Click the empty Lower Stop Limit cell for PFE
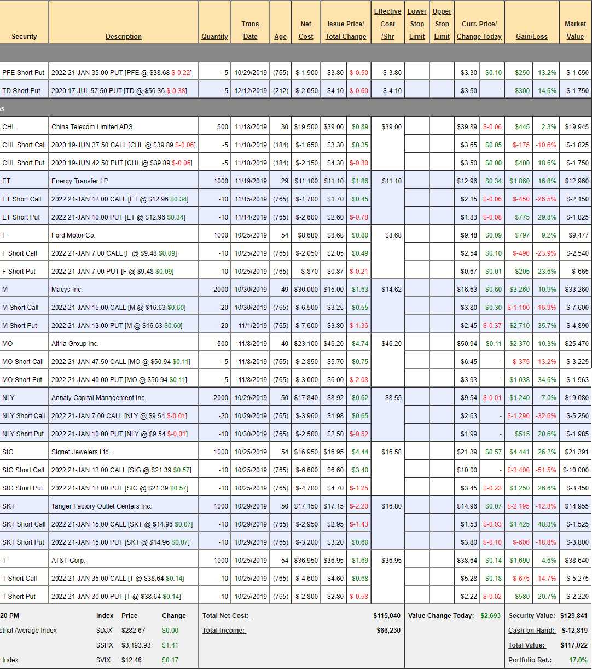Image resolution: width=592 pixels, height=670 pixels. (416, 73)
